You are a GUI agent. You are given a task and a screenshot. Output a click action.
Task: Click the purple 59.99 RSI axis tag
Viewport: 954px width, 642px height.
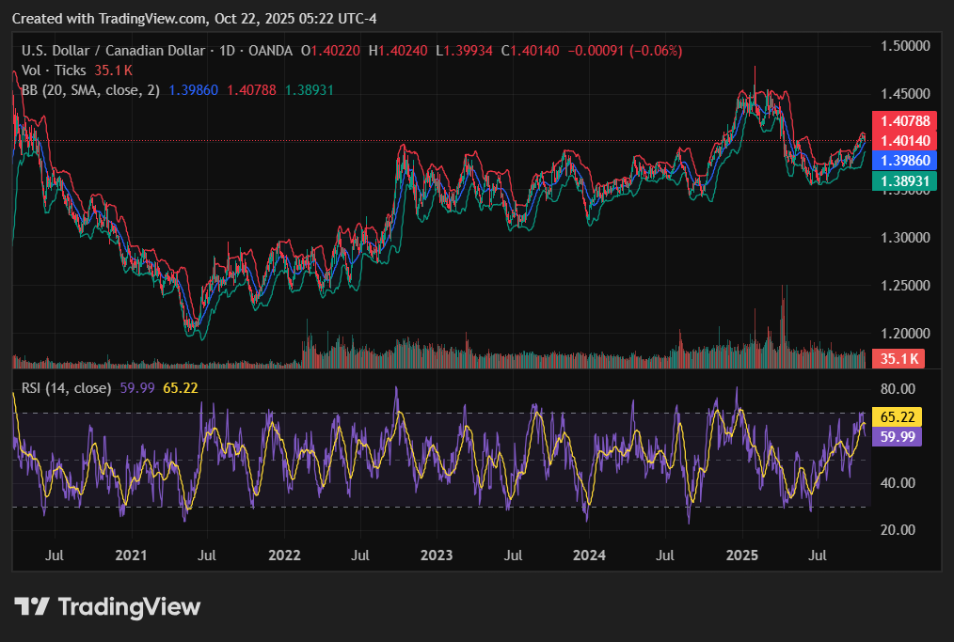(x=898, y=436)
